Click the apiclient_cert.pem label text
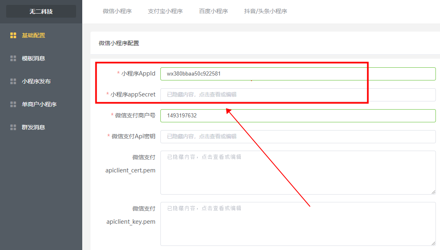This screenshot has height=250, width=440. pos(130,170)
